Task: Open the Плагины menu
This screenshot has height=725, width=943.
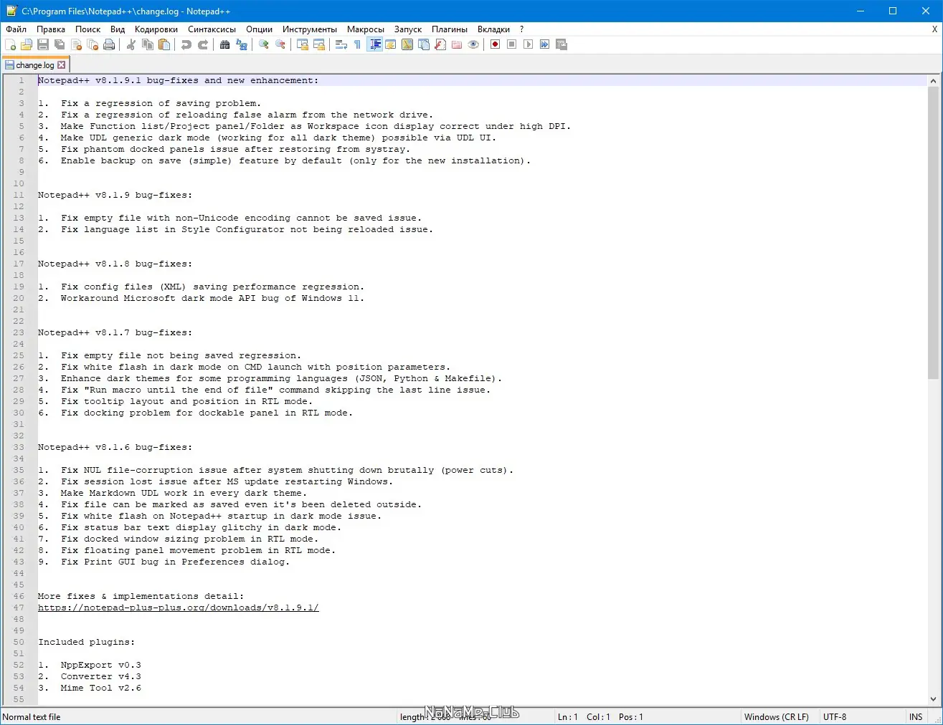Action: (450, 29)
